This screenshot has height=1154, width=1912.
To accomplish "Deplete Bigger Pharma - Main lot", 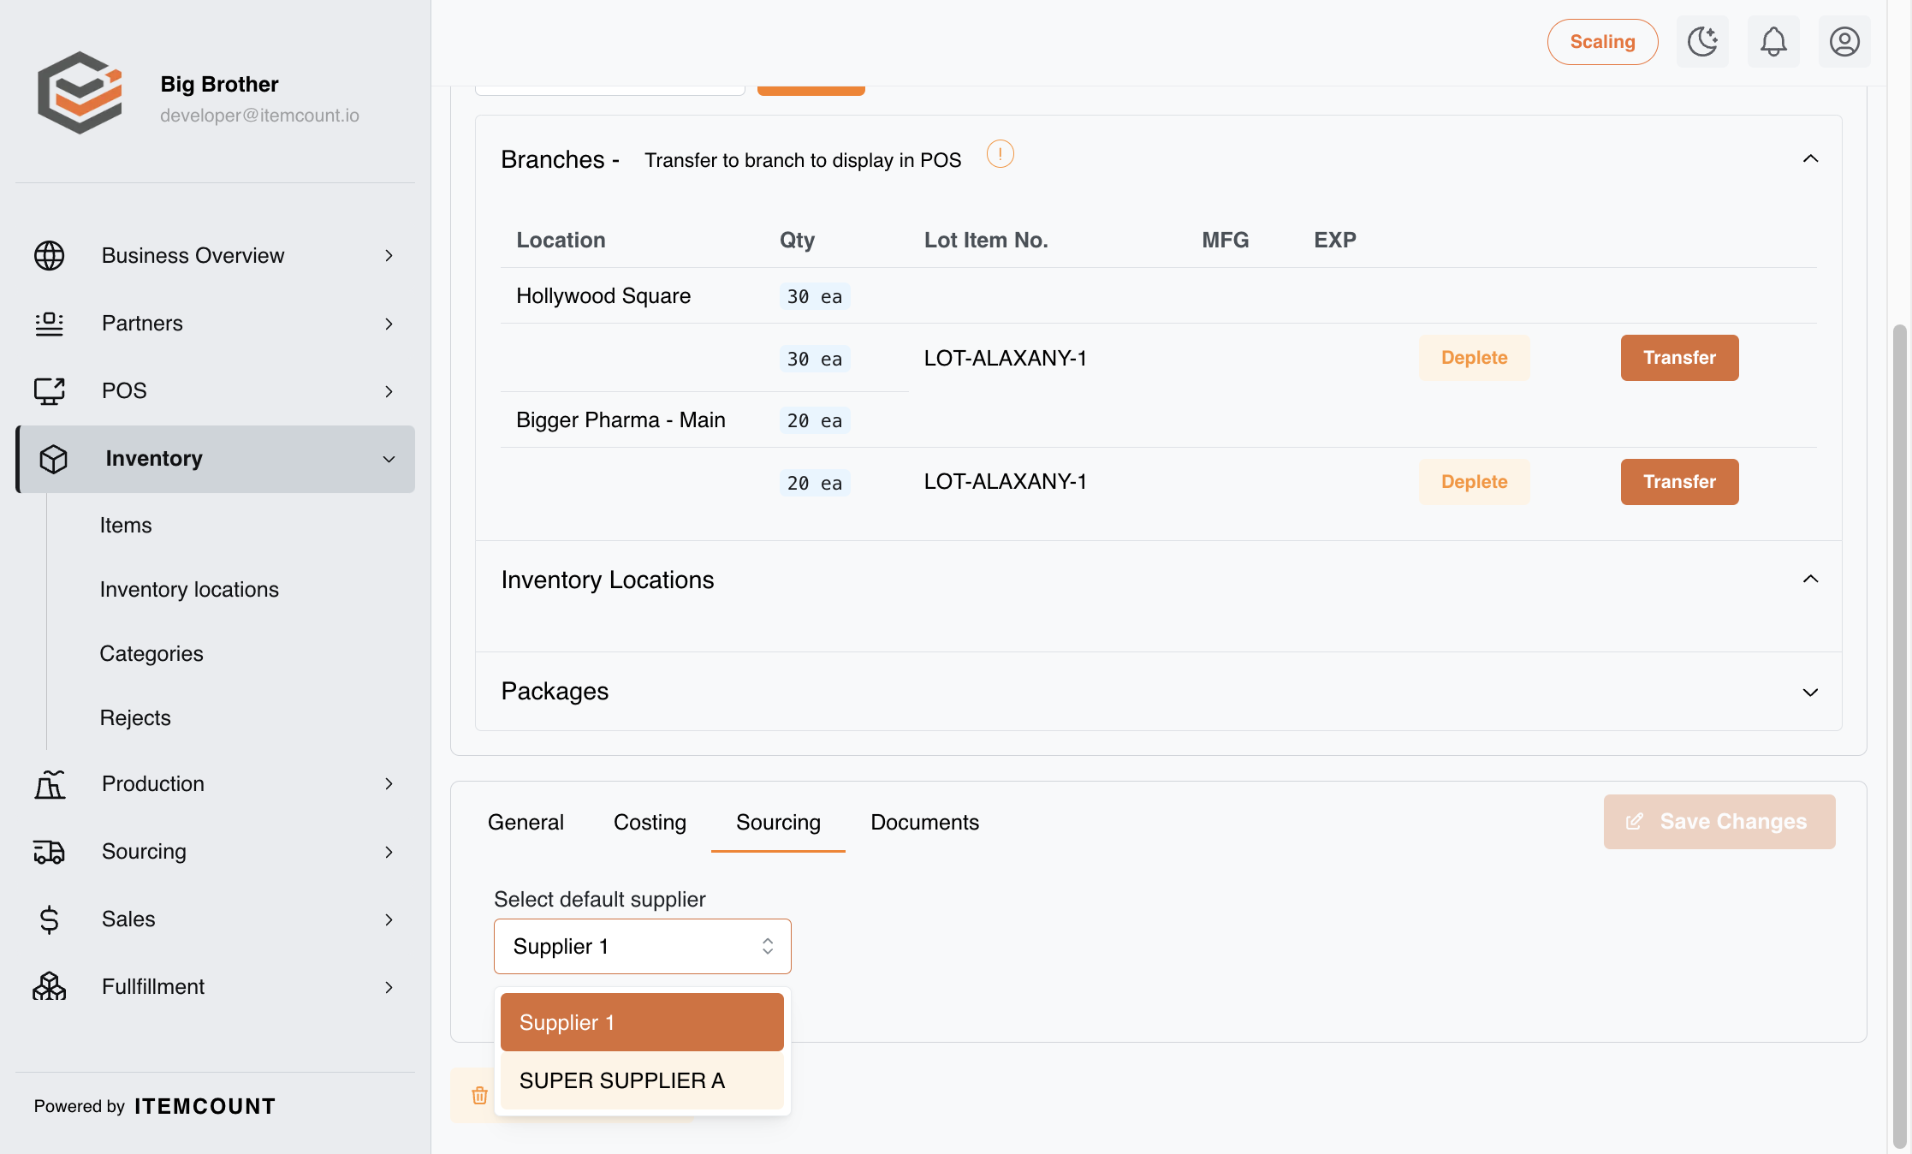I will tap(1474, 482).
